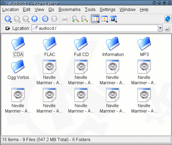The image size is (172, 145).
Task: Click the zoom in magnifier icon
Action: click(75, 19)
